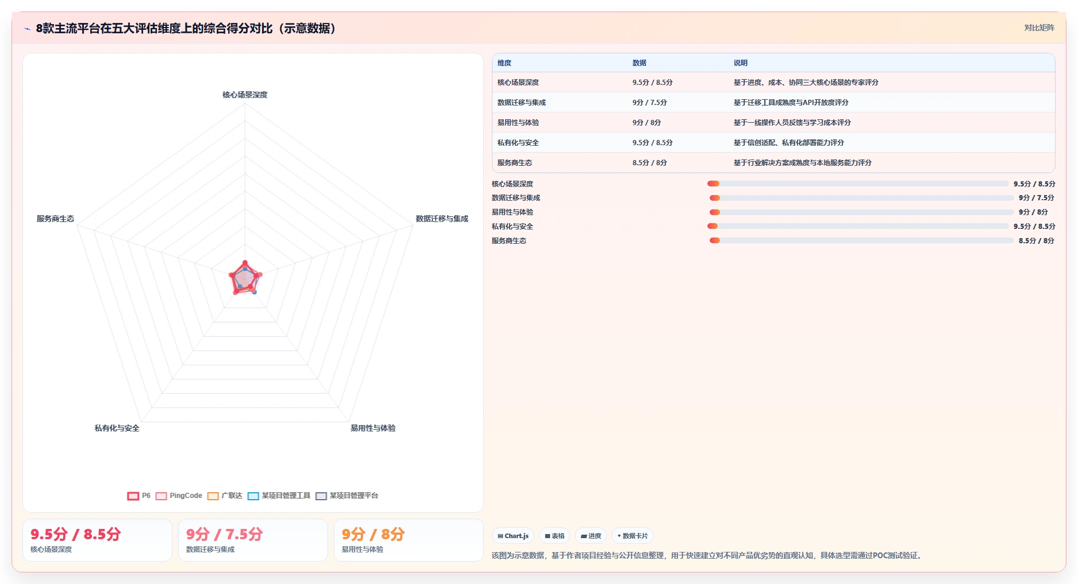Click the 数据迁移与集成 progress bar
The height and width of the screenshot is (584, 1078).
point(862,198)
